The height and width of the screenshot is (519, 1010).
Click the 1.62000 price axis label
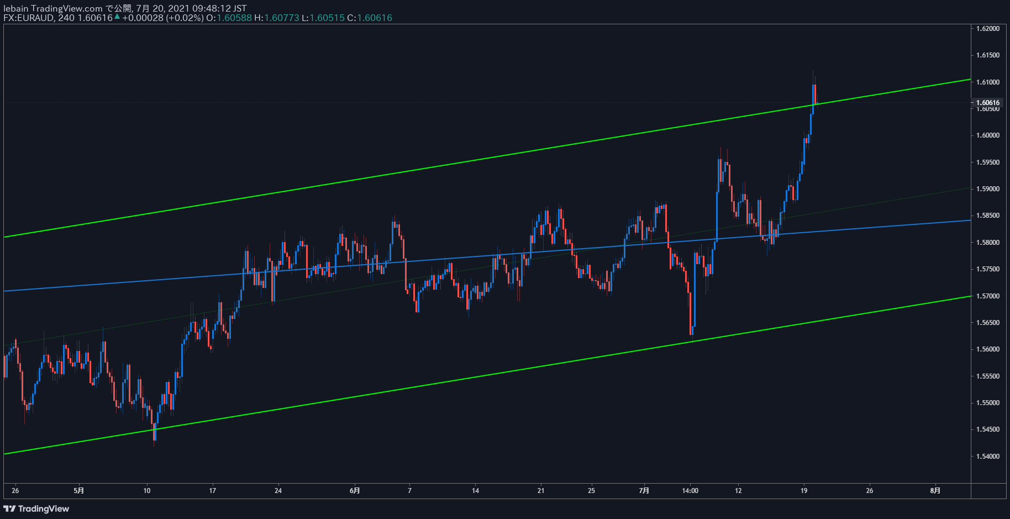tap(988, 29)
